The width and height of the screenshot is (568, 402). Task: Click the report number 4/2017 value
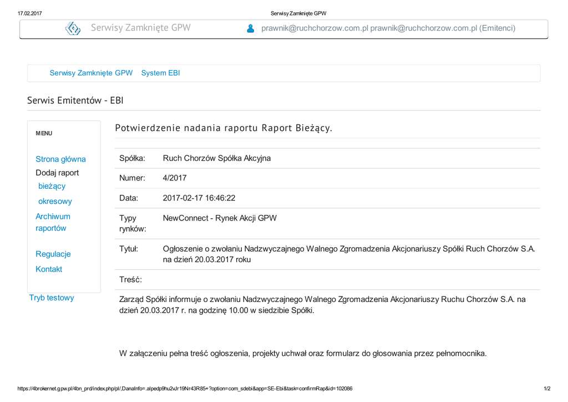175,178
